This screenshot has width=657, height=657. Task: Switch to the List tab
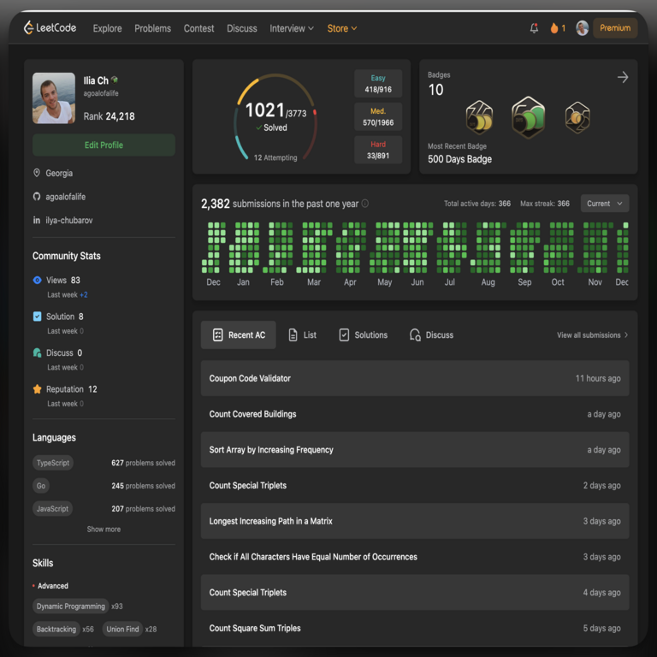[302, 335]
